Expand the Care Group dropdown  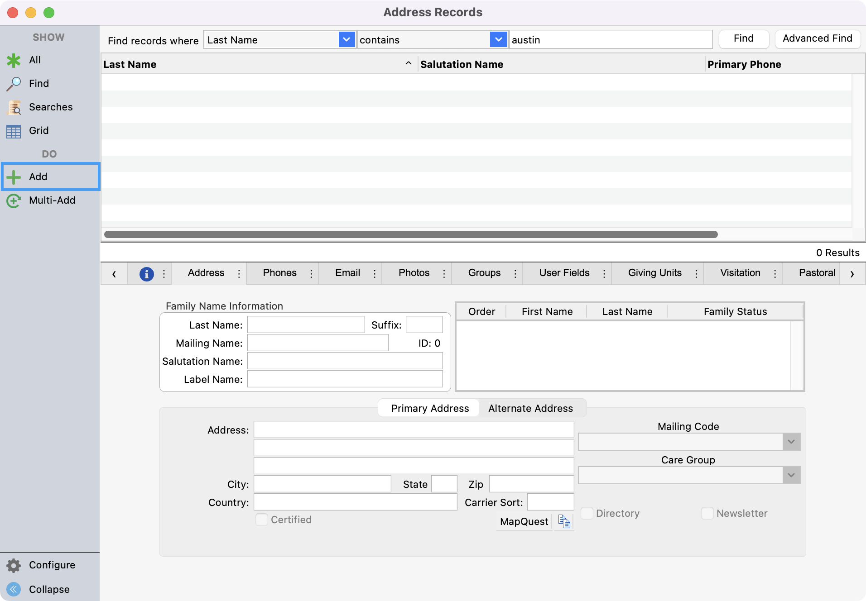(x=791, y=475)
